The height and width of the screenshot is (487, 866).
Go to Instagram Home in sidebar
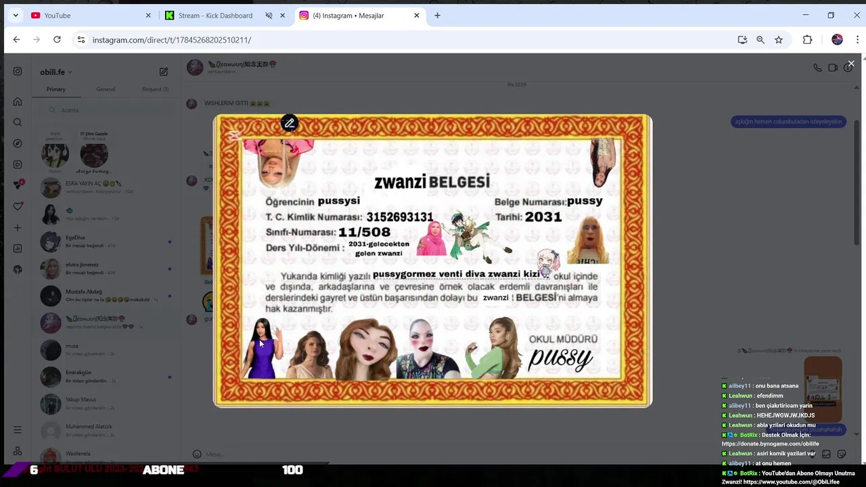pyautogui.click(x=18, y=101)
